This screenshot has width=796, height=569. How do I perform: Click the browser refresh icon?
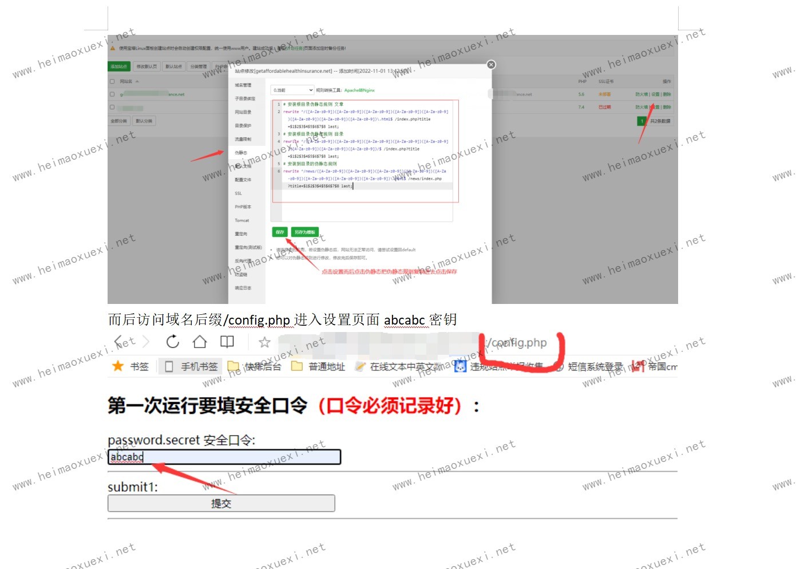pyautogui.click(x=172, y=342)
